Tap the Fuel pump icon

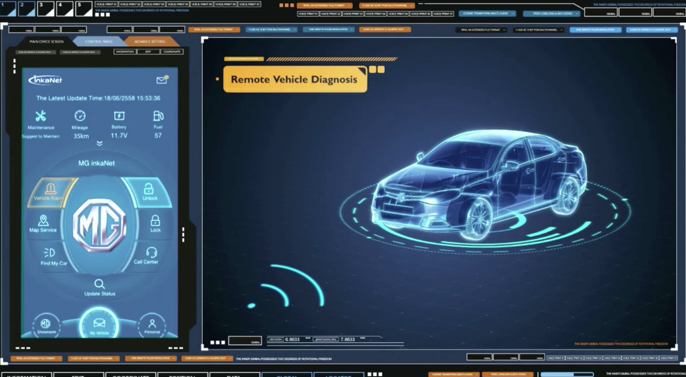(x=158, y=116)
